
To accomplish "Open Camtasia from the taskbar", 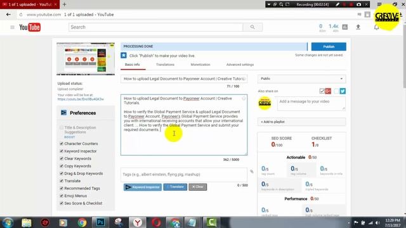I will coord(211,222).
